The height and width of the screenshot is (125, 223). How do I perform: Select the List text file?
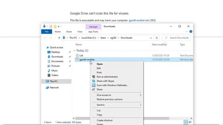click(81, 56)
